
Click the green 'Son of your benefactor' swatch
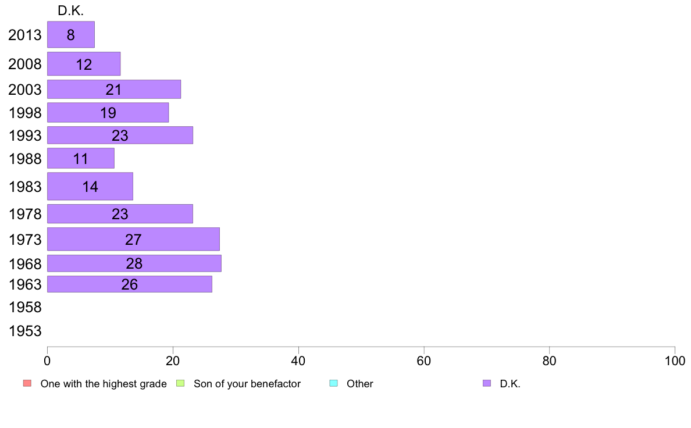point(180,383)
